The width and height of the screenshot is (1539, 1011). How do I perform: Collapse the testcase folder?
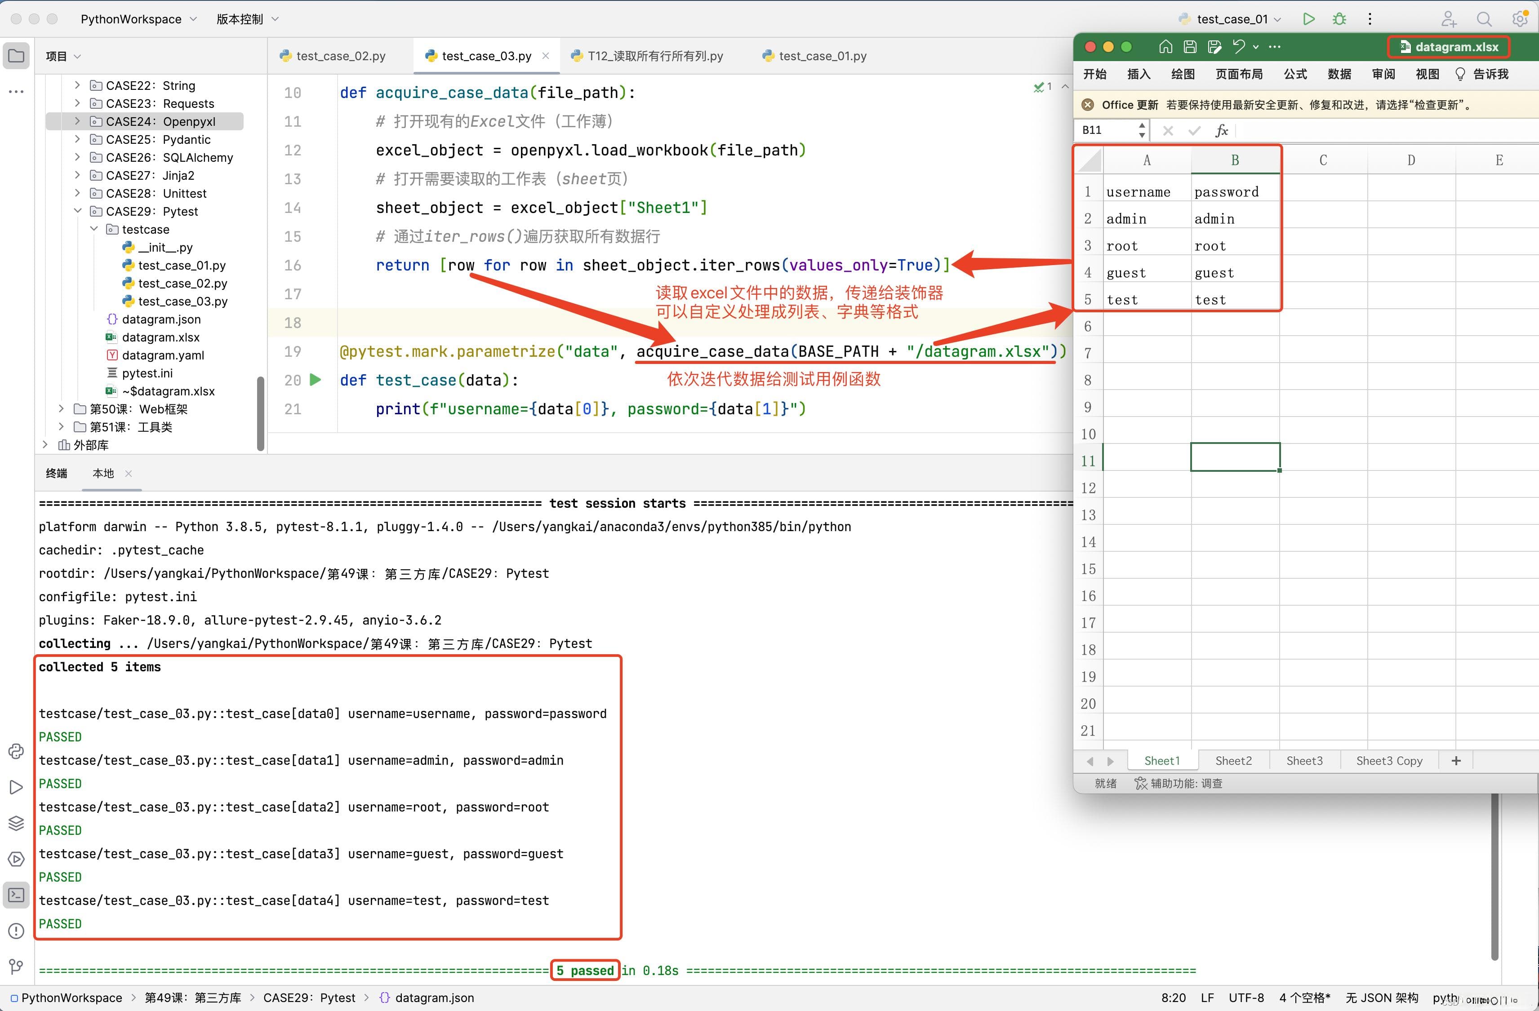[x=94, y=229]
